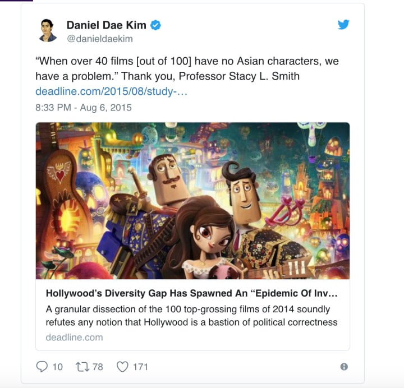Click the 10 replies count
Viewport: 404px width, 388px height.
click(x=57, y=367)
